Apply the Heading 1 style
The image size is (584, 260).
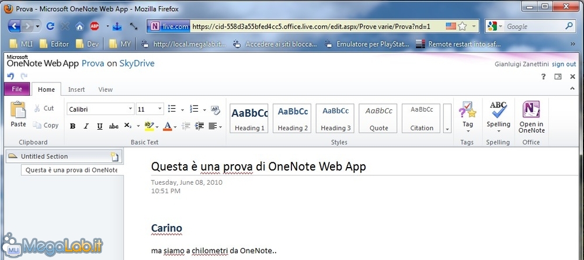pyautogui.click(x=249, y=118)
